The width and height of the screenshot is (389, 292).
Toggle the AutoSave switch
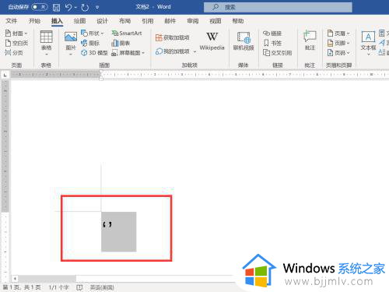pos(40,7)
